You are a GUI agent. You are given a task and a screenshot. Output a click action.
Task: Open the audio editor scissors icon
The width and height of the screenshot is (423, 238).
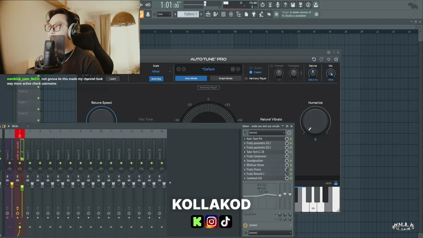pyautogui.click(x=270, y=5)
